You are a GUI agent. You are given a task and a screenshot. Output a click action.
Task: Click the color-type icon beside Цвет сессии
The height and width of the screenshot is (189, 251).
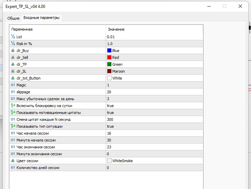[13, 161]
